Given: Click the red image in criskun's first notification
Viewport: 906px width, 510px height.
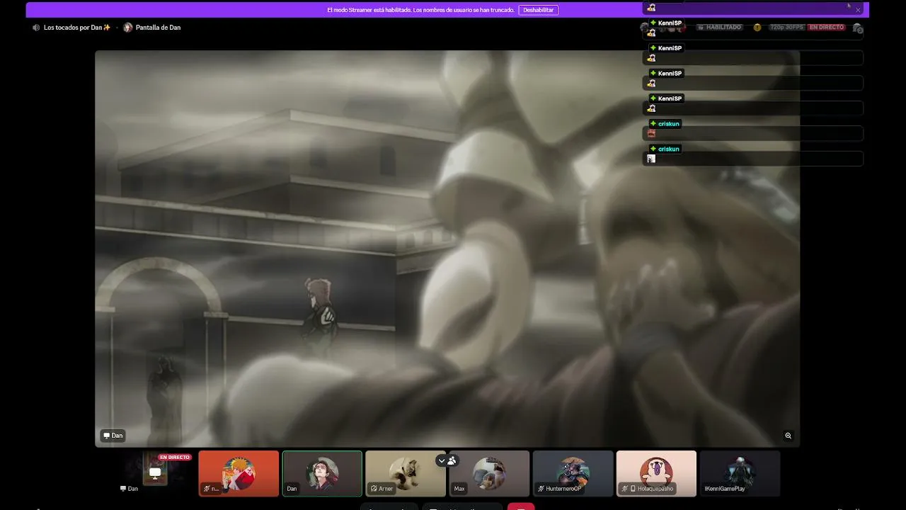Looking at the screenshot, I should click(651, 133).
